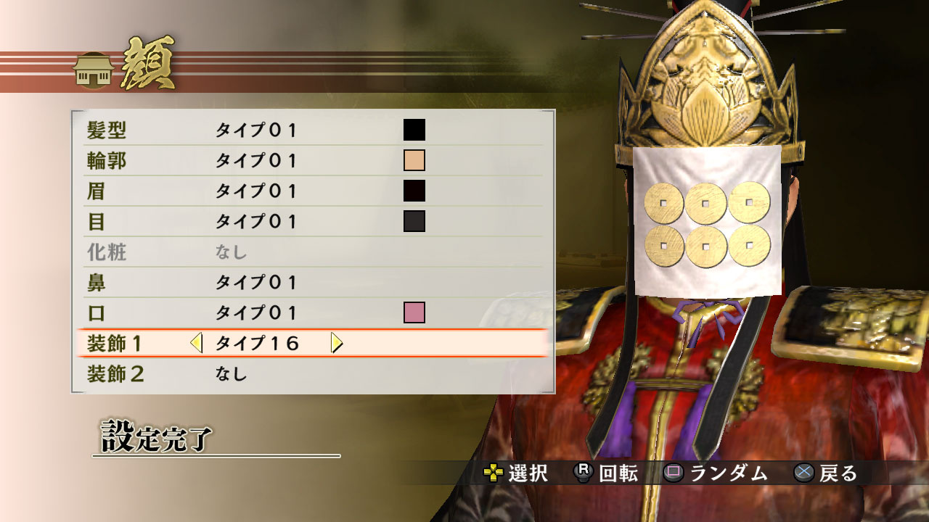
Task: Select the 髪型 row
Action: click(x=312, y=130)
